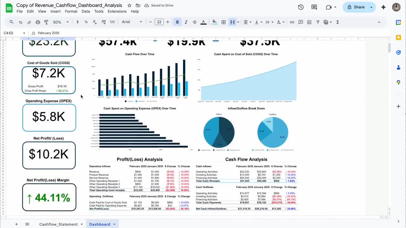Star the document title
The width and height of the screenshot is (406, 228).
(x=129, y=5)
